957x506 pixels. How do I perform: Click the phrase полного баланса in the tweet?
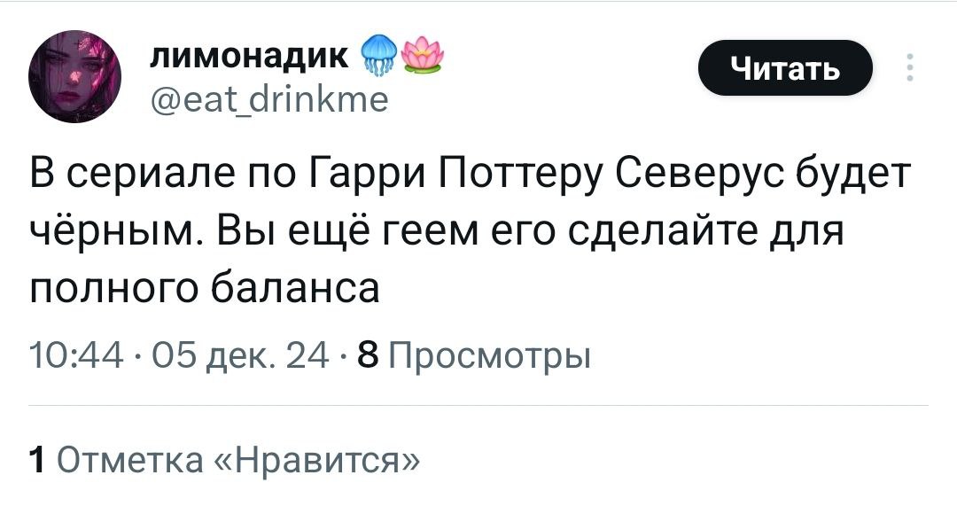pyautogui.click(x=205, y=290)
